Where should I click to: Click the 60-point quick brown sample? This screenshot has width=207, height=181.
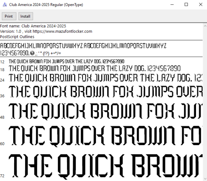tap(106, 136)
